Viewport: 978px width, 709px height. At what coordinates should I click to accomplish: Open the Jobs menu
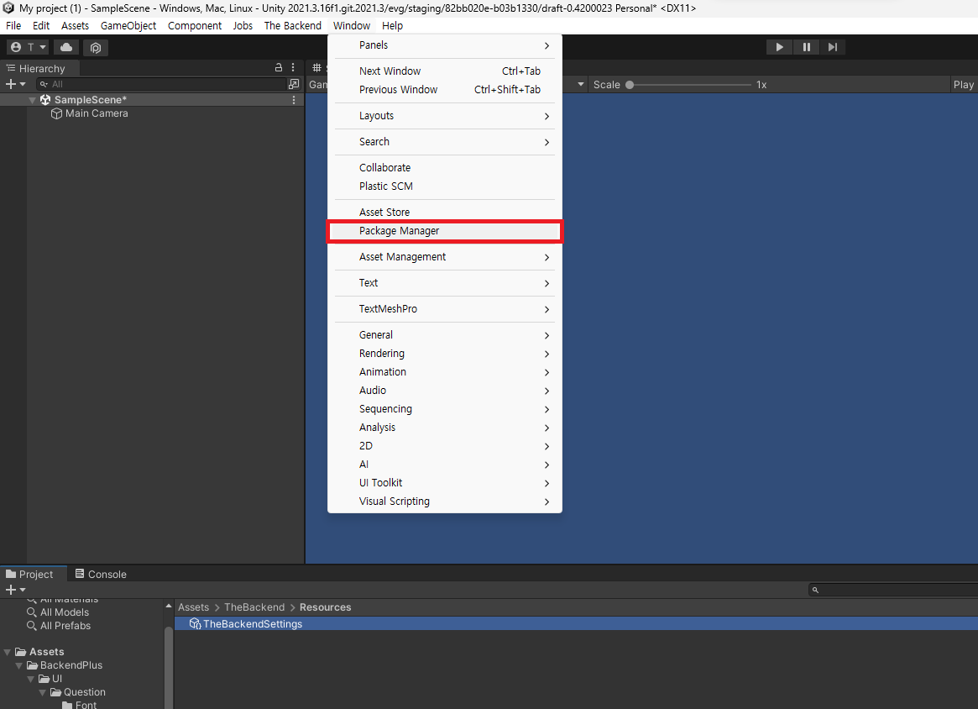tap(243, 25)
